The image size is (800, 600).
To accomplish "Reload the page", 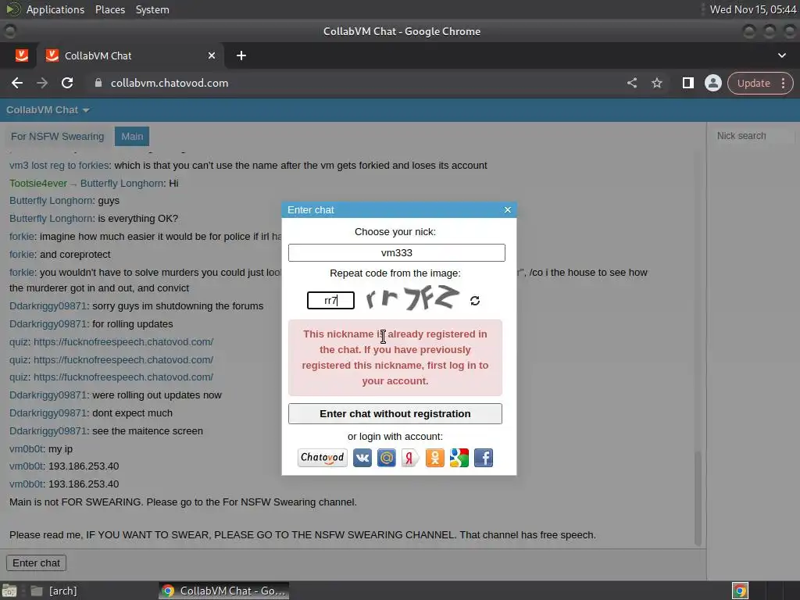I will [67, 83].
